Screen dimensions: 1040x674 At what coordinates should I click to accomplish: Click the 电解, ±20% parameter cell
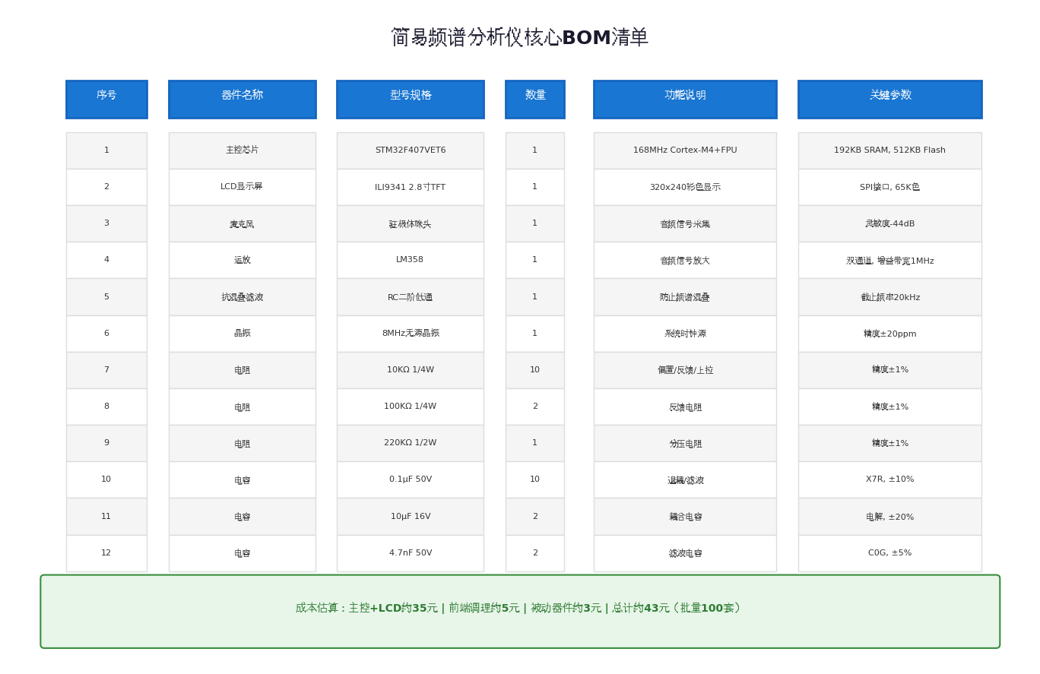[890, 517]
